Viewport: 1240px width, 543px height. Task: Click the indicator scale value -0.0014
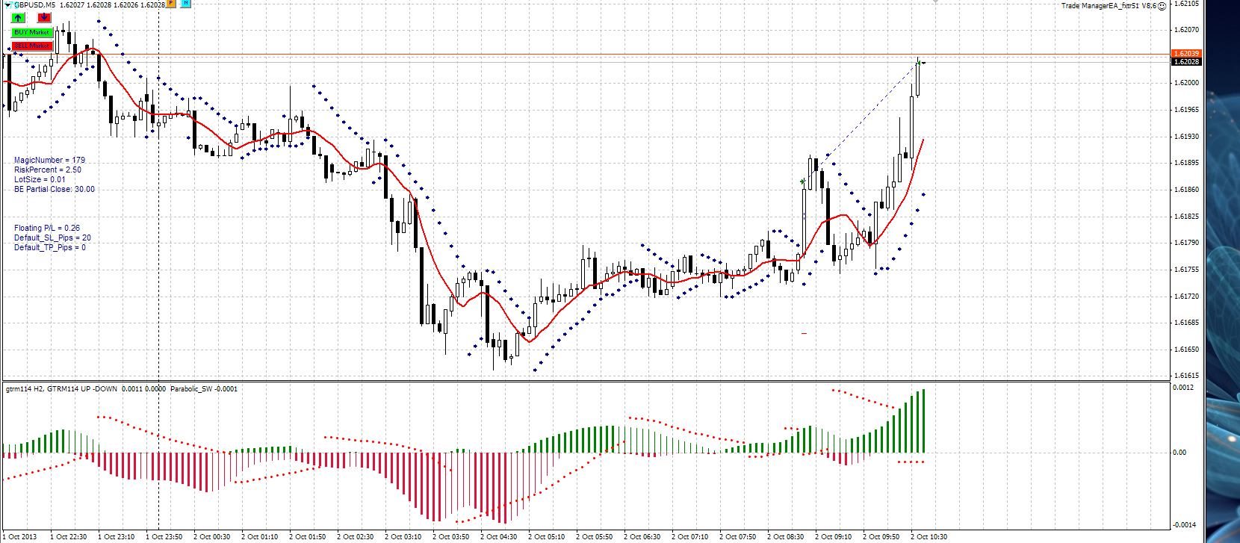pos(1184,525)
